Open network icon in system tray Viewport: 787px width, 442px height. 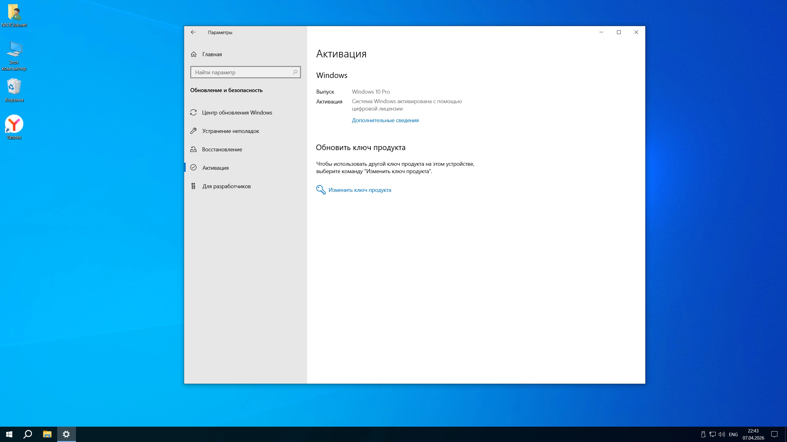click(713, 434)
